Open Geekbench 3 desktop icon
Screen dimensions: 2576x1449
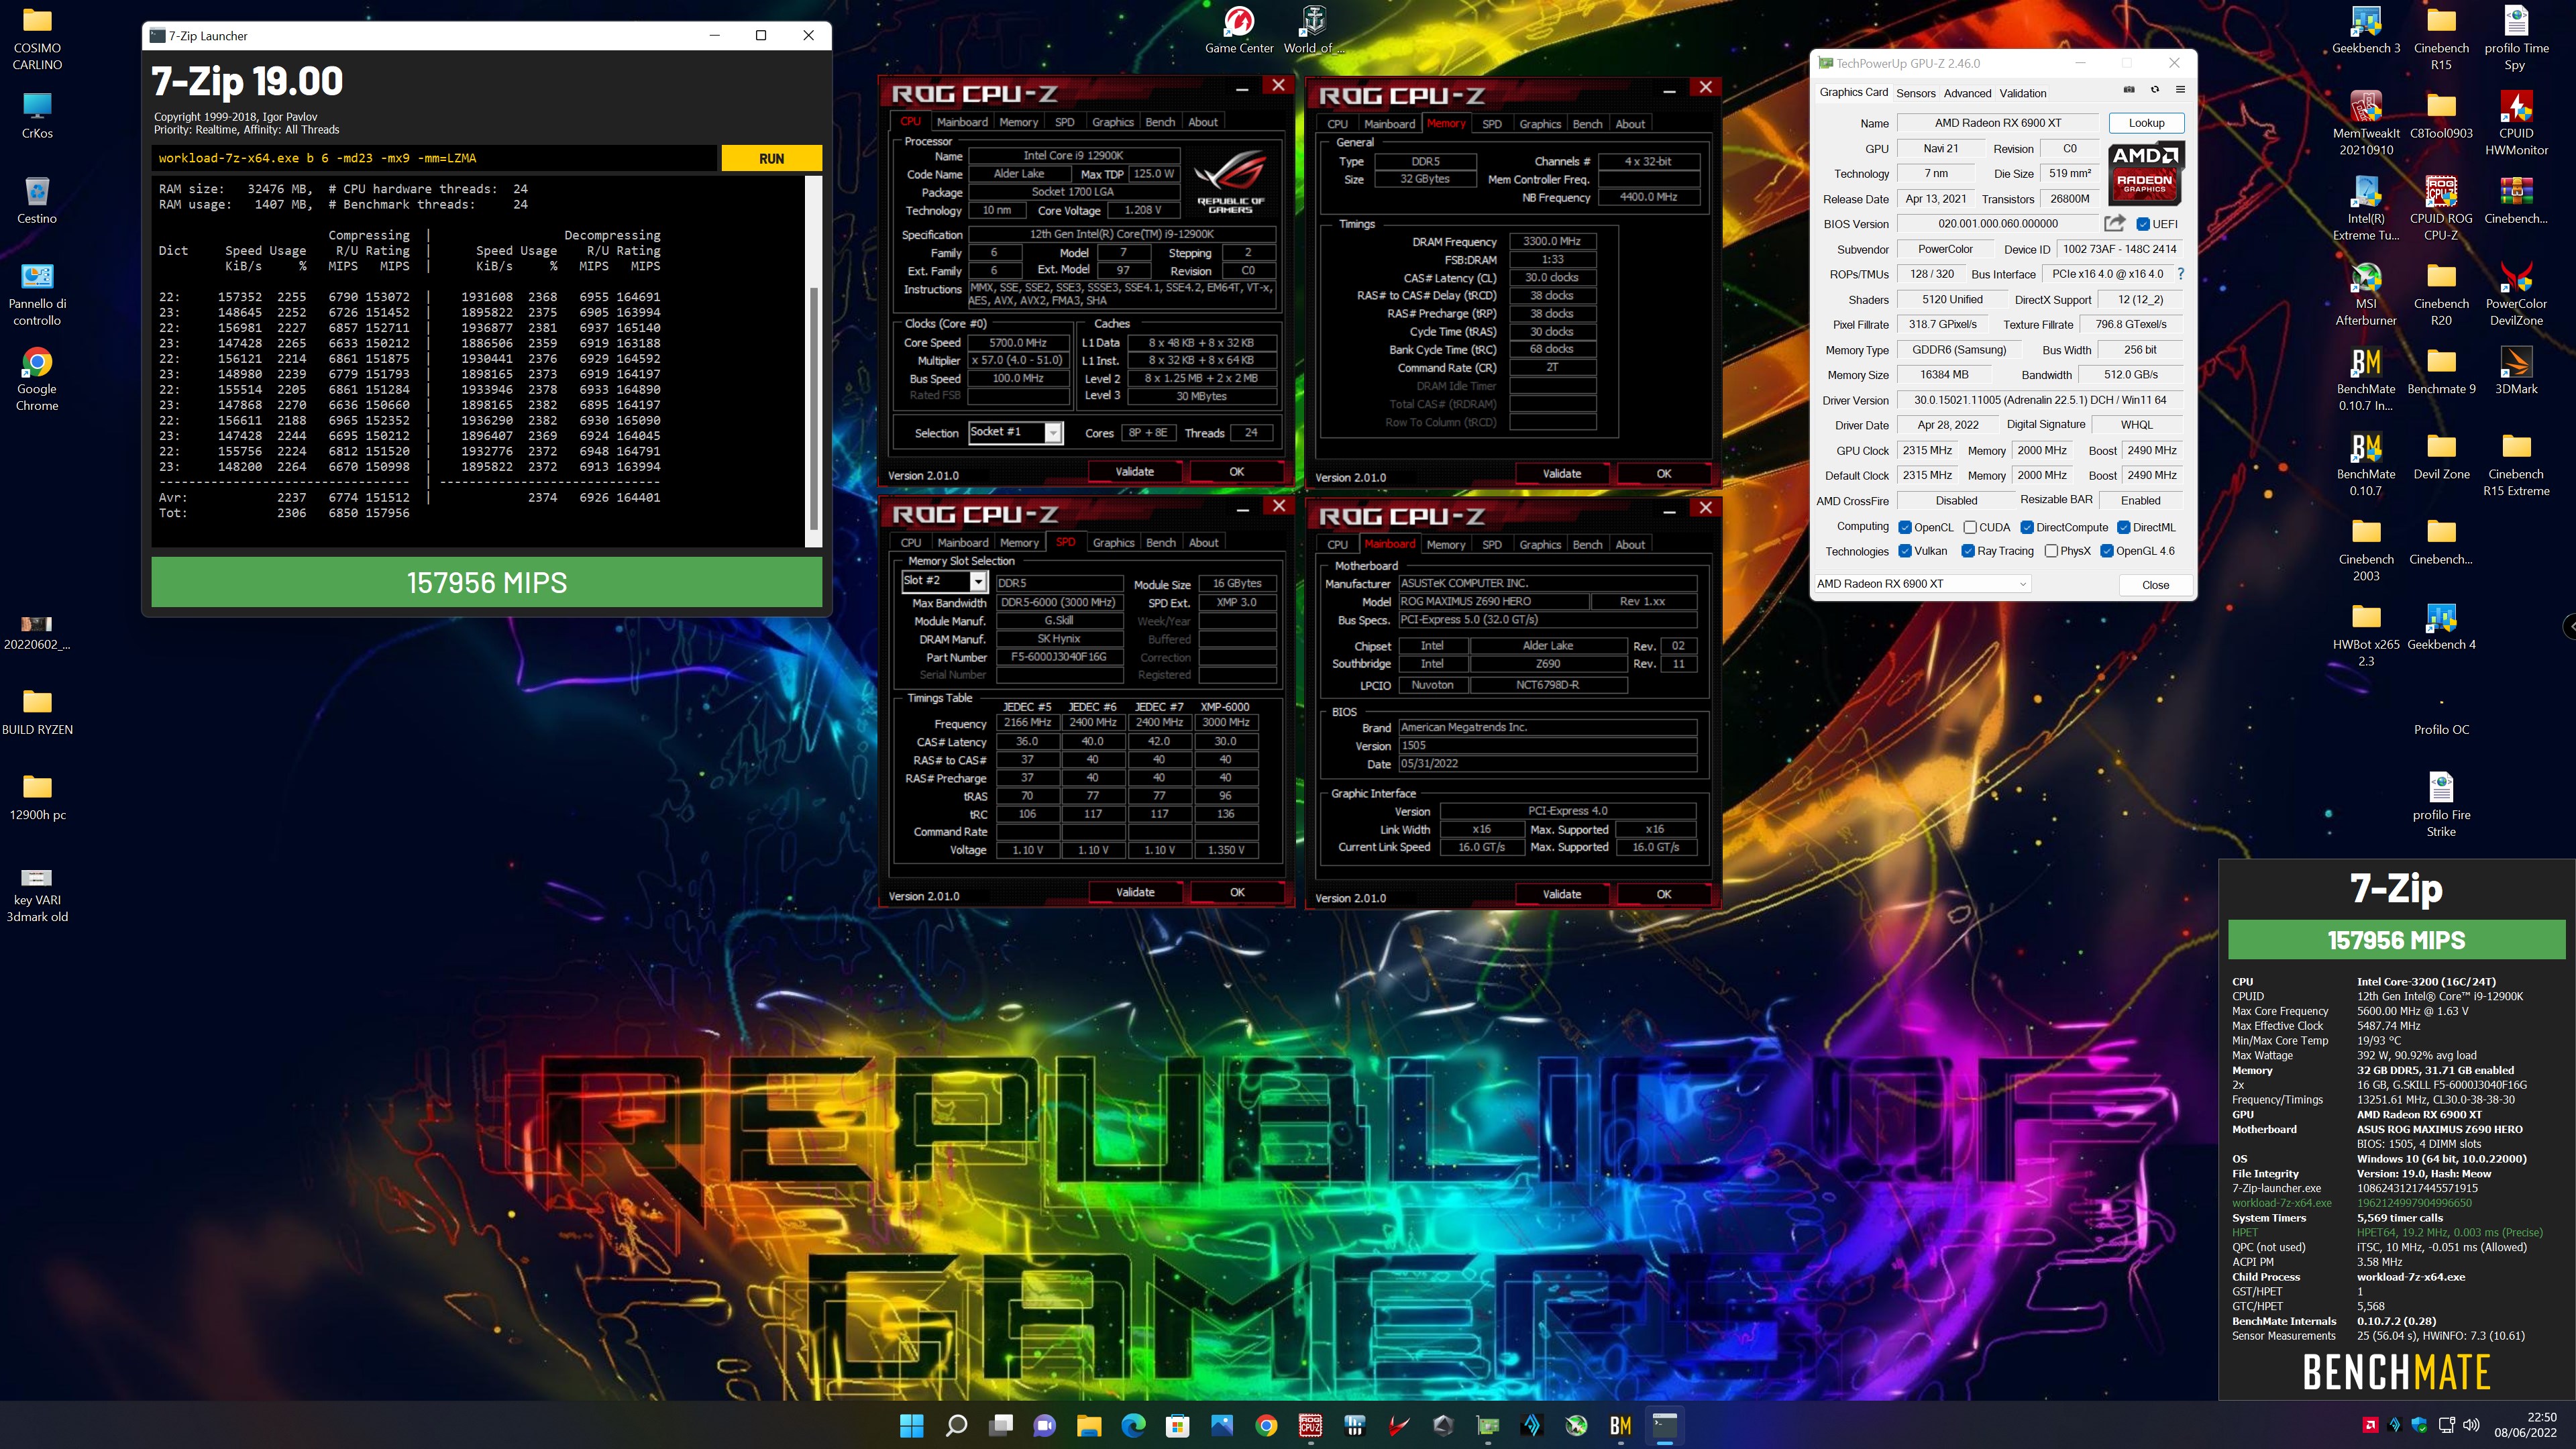[x=2366, y=30]
